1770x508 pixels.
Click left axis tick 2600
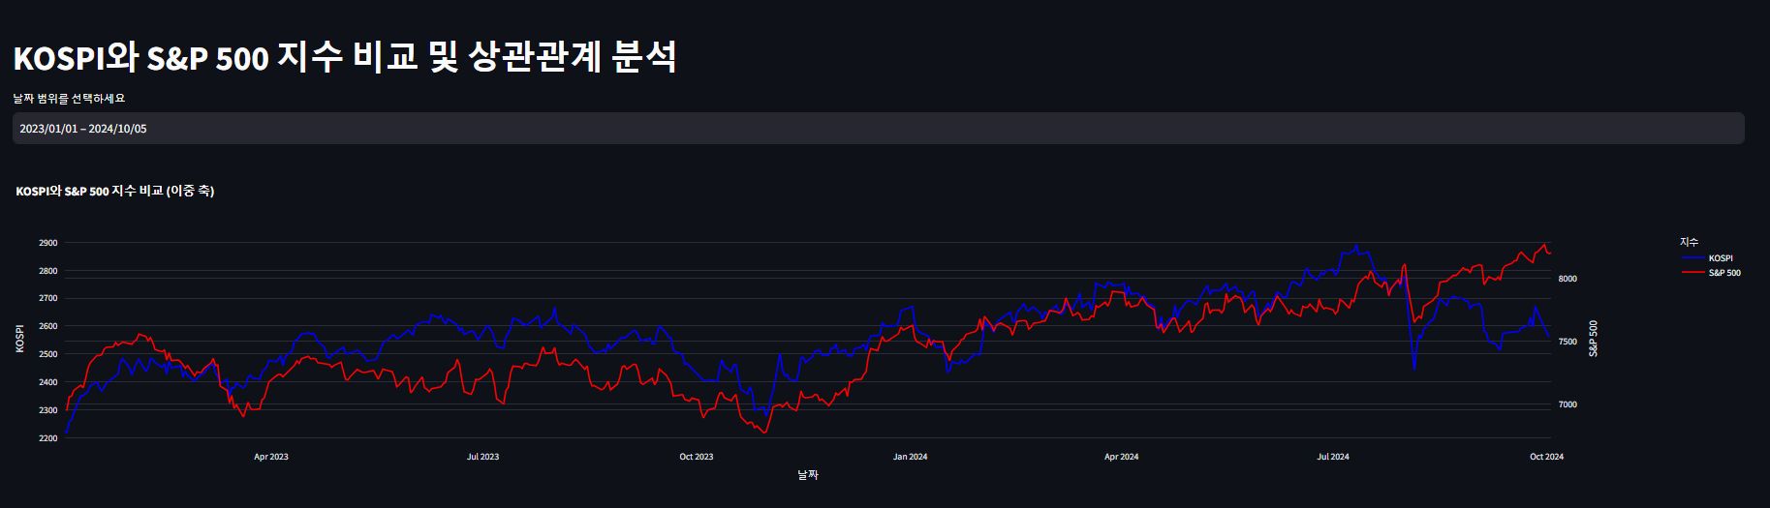tap(47, 327)
